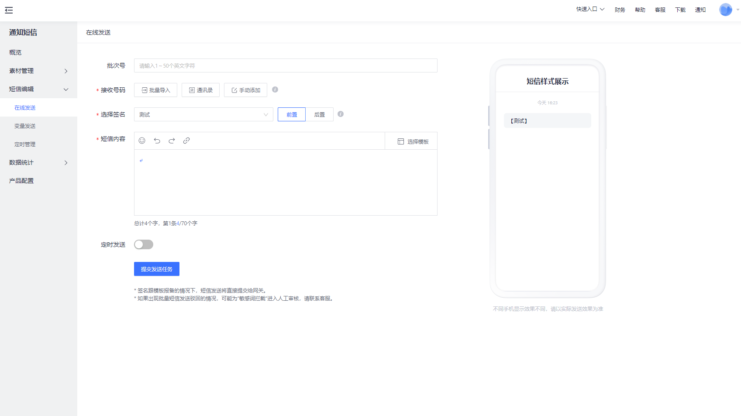Image resolution: width=741 pixels, height=416 pixels.
Task: Toggle the 定时发送 switch
Action: [144, 244]
